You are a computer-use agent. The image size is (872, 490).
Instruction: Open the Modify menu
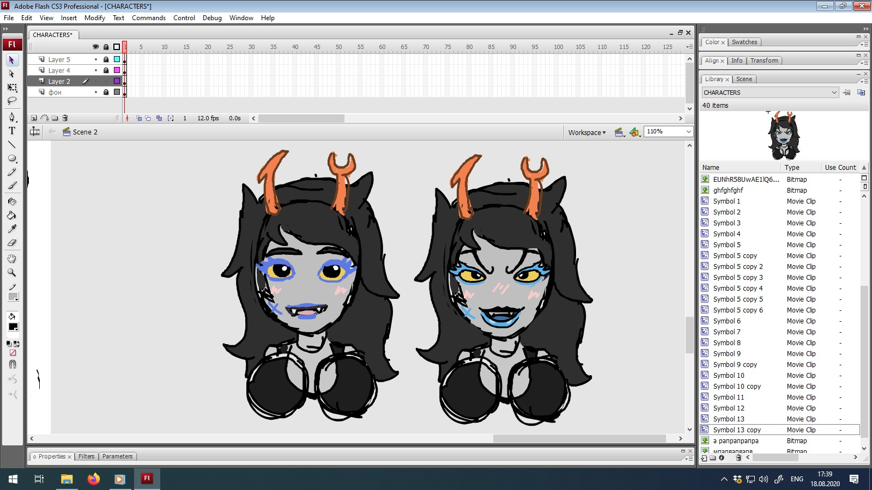pyautogui.click(x=95, y=18)
